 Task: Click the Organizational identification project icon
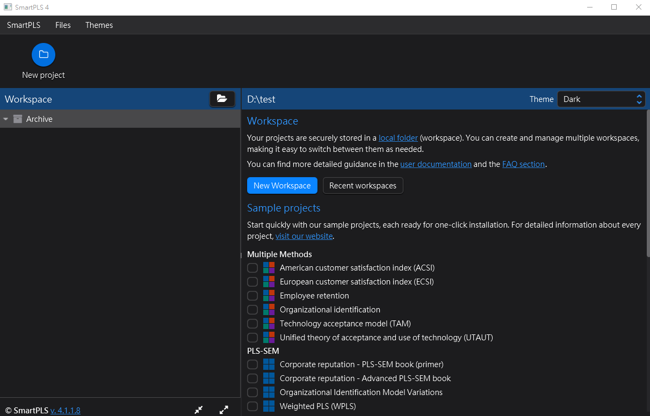click(x=269, y=310)
